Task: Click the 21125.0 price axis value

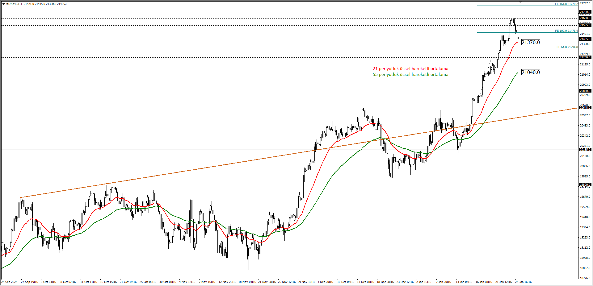Action: 585,64
